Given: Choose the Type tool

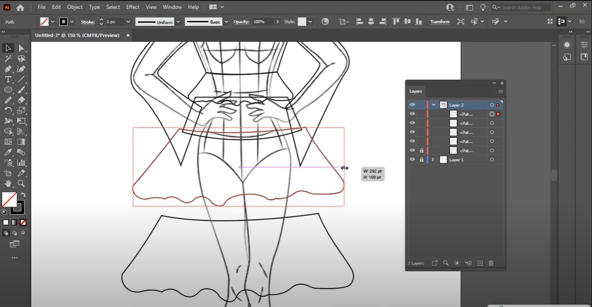Looking at the screenshot, I should [x=8, y=80].
